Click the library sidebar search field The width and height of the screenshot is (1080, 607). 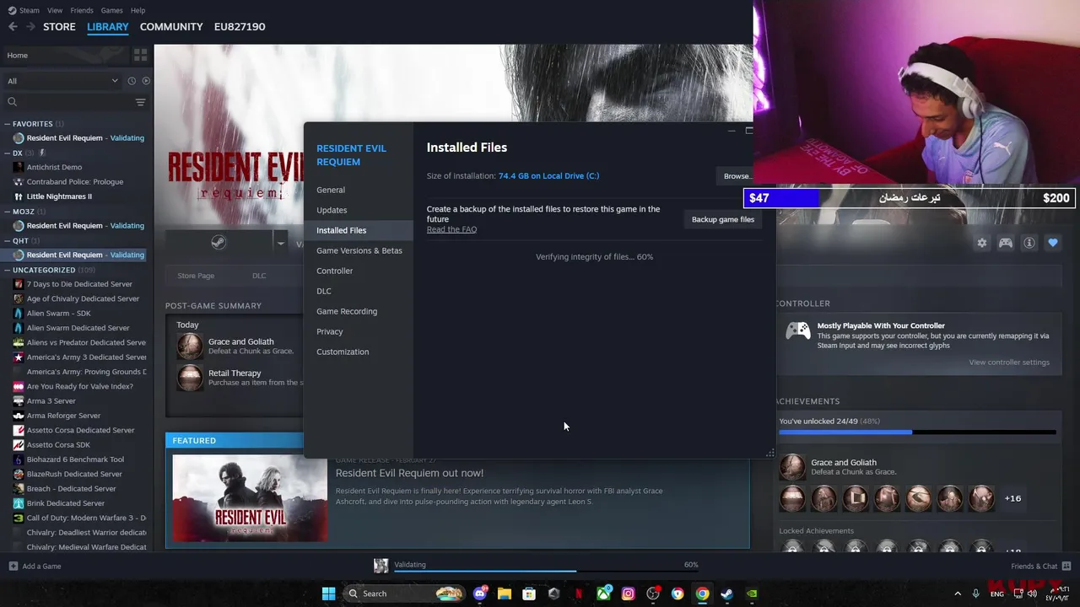[69, 102]
